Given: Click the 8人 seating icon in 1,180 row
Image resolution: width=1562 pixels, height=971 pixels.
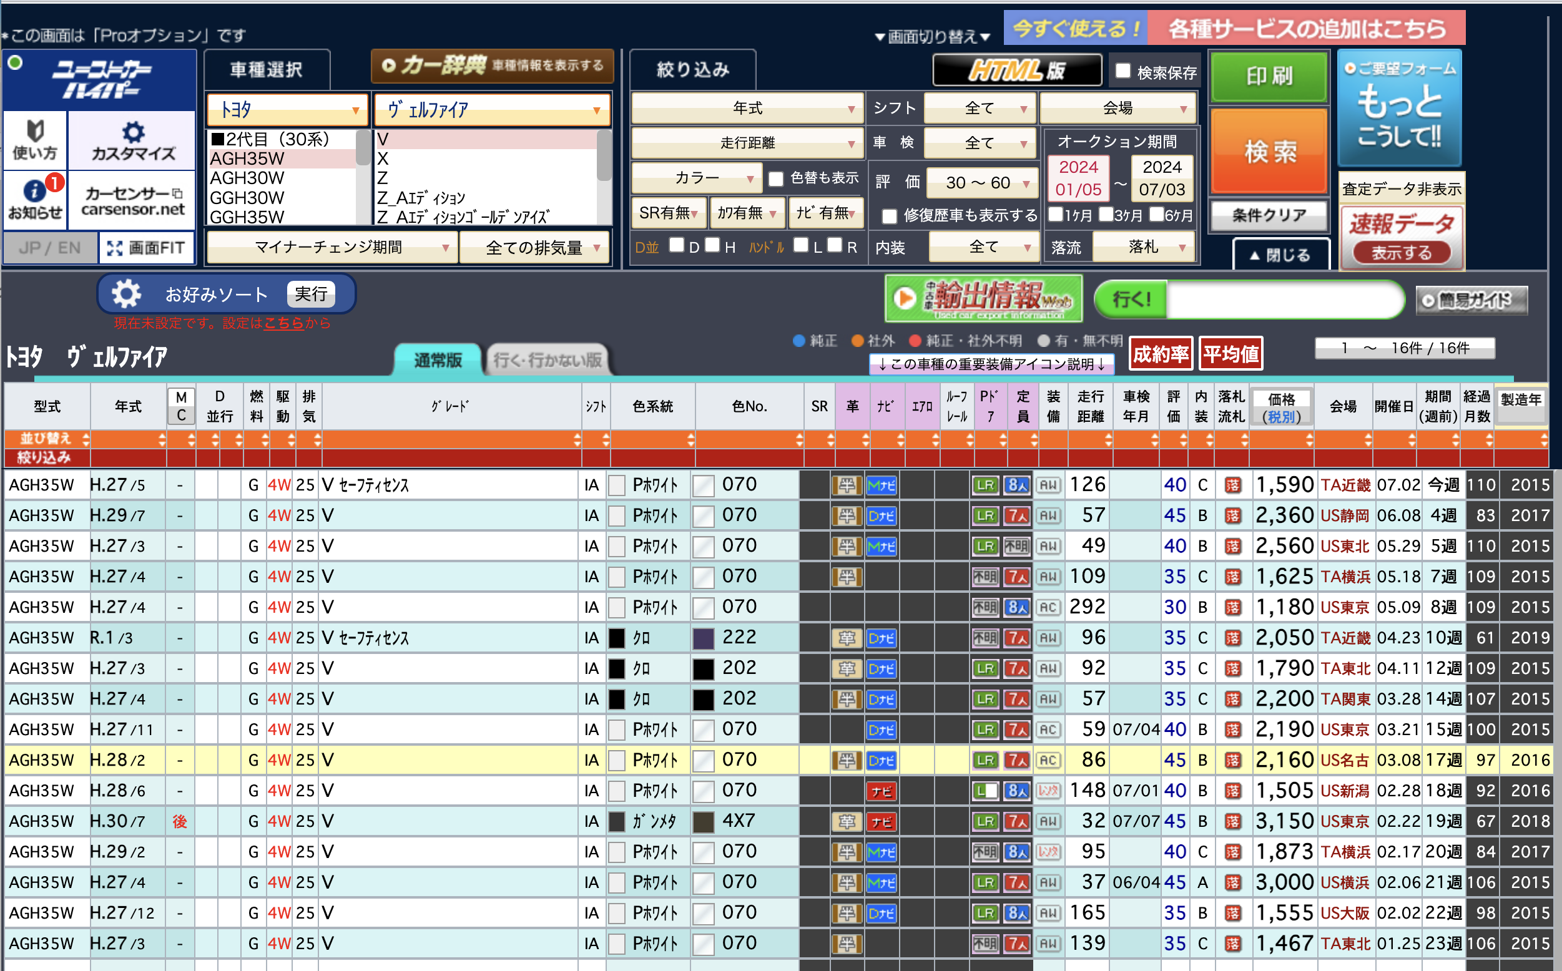Looking at the screenshot, I should 1018,608.
